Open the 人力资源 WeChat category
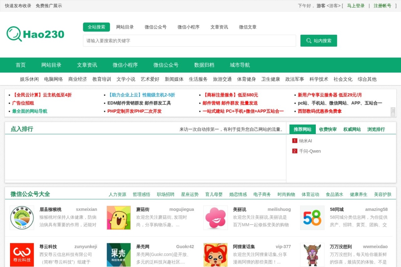The width and height of the screenshot is (401, 267). (117, 194)
